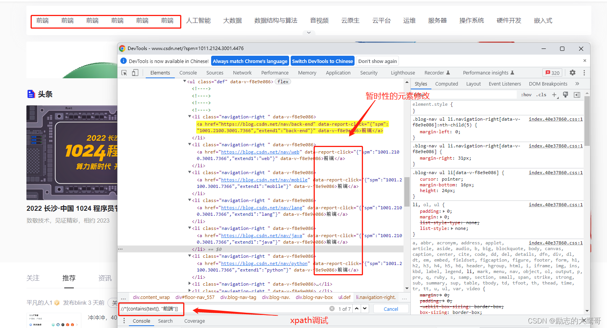Open DevTools settings gear
The height and width of the screenshot is (328, 607).
(573, 73)
